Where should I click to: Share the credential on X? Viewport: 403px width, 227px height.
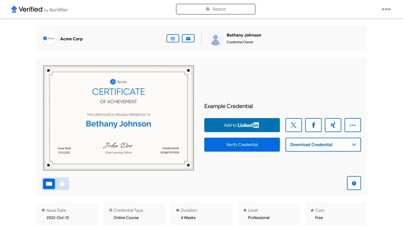point(294,125)
